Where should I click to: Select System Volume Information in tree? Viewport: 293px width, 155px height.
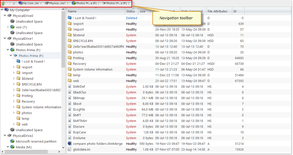(41, 107)
